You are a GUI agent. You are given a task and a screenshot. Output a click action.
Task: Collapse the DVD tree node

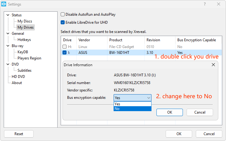pyautogui.click(x=8, y=64)
